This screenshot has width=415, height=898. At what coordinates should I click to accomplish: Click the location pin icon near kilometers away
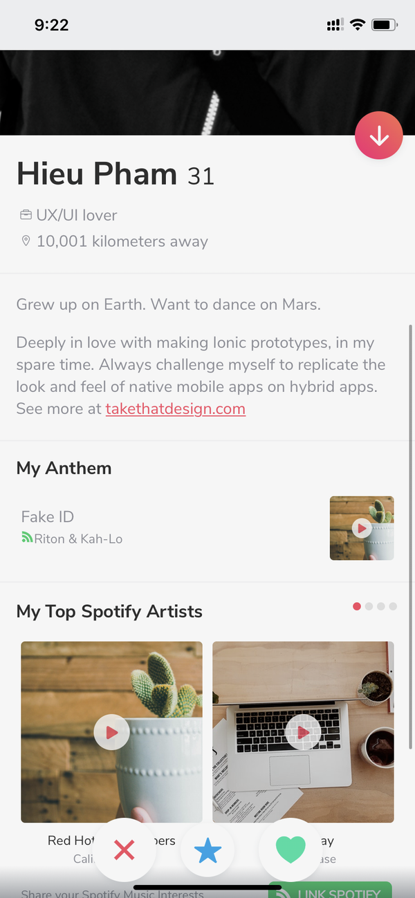pyautogui.click(x=26, y=241)
